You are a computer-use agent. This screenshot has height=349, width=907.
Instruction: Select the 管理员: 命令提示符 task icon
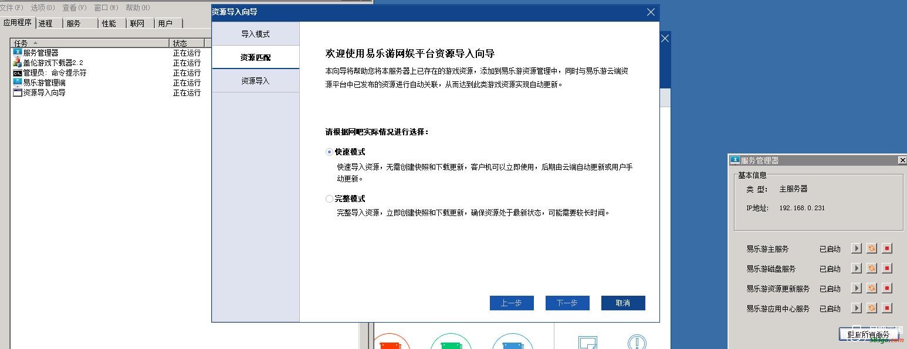(x=18, y=73)
